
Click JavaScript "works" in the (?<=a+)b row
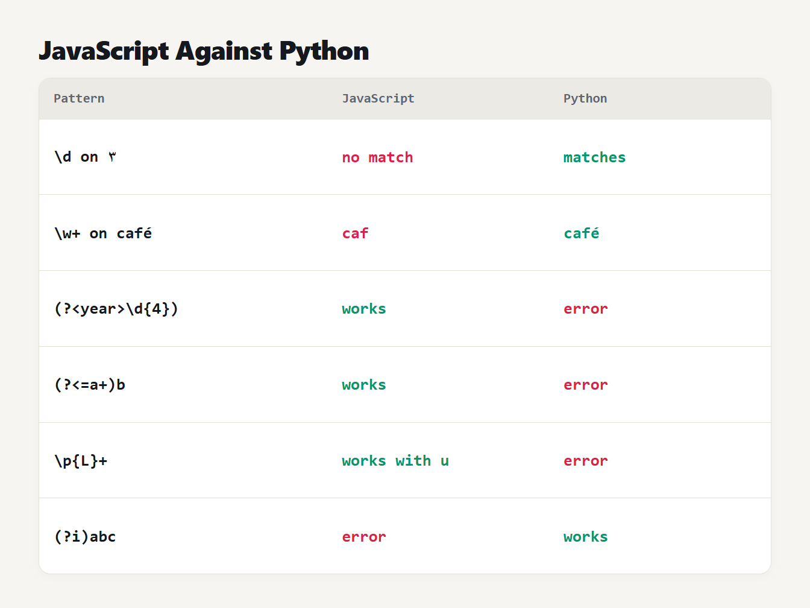click(364, 385)
